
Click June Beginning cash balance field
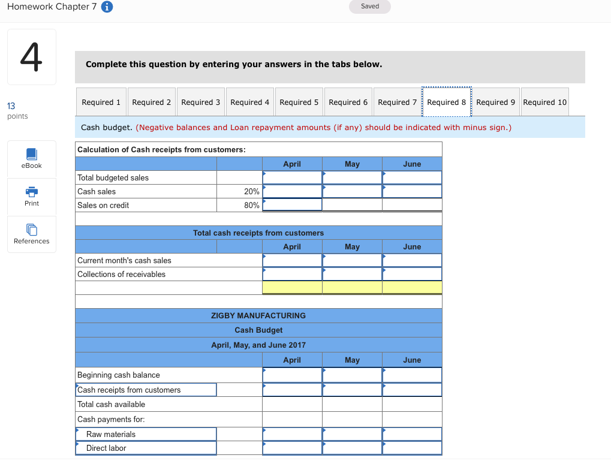click(x=413, y=375)
